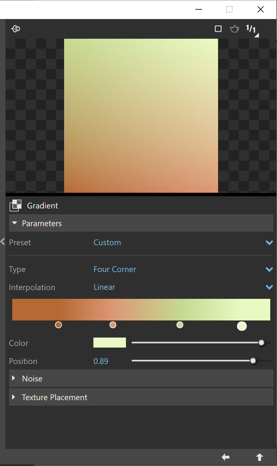Click the linked rings tiling icon

point(15,29)
